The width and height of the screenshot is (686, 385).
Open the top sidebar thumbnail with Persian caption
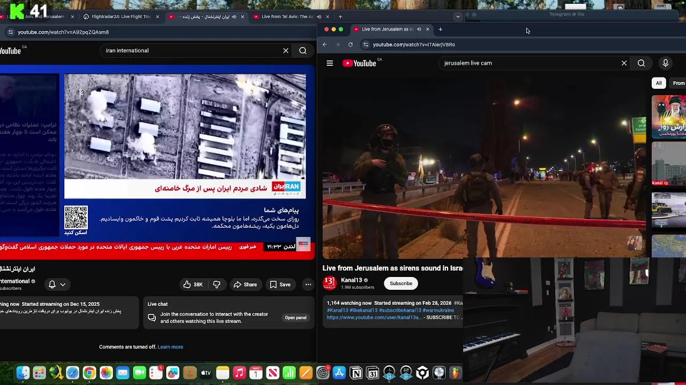point(669,117)
